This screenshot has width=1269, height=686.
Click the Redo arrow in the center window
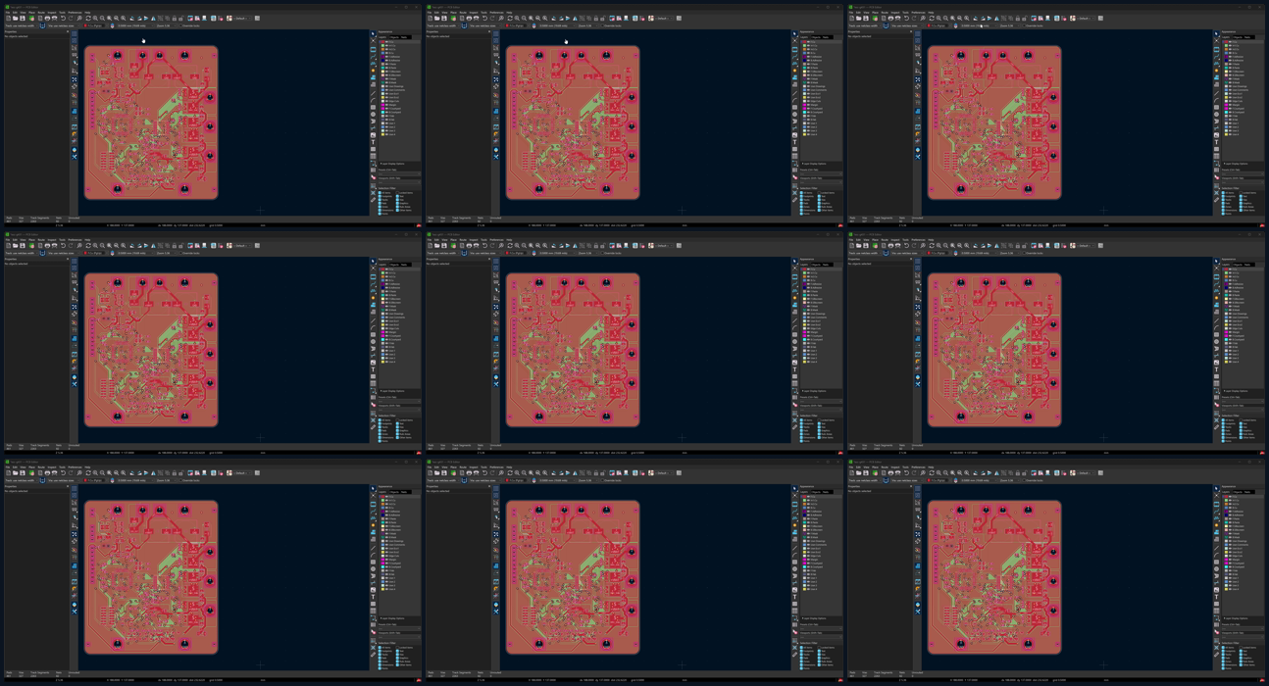492,246
